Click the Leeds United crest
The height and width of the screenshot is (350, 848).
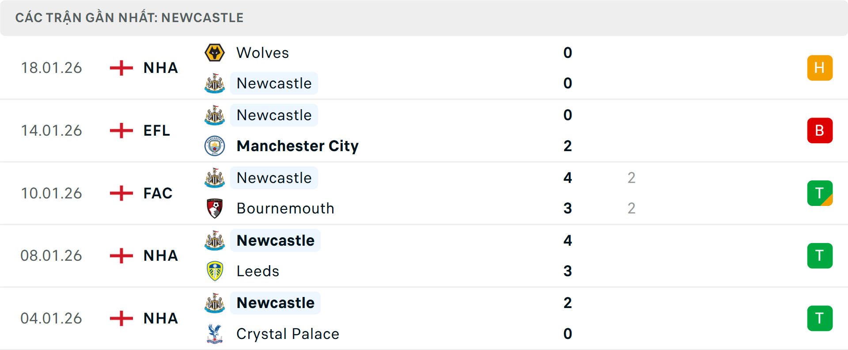[x=215, y=270]
